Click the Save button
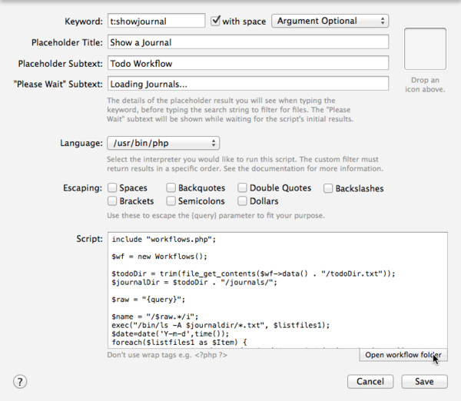This screenshot has width=461, height=401. click(425, 382)
